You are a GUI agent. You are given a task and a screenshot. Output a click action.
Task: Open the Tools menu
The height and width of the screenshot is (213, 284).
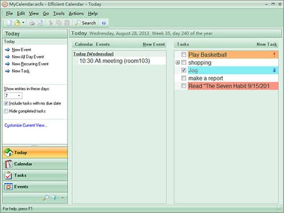[59, 14]
